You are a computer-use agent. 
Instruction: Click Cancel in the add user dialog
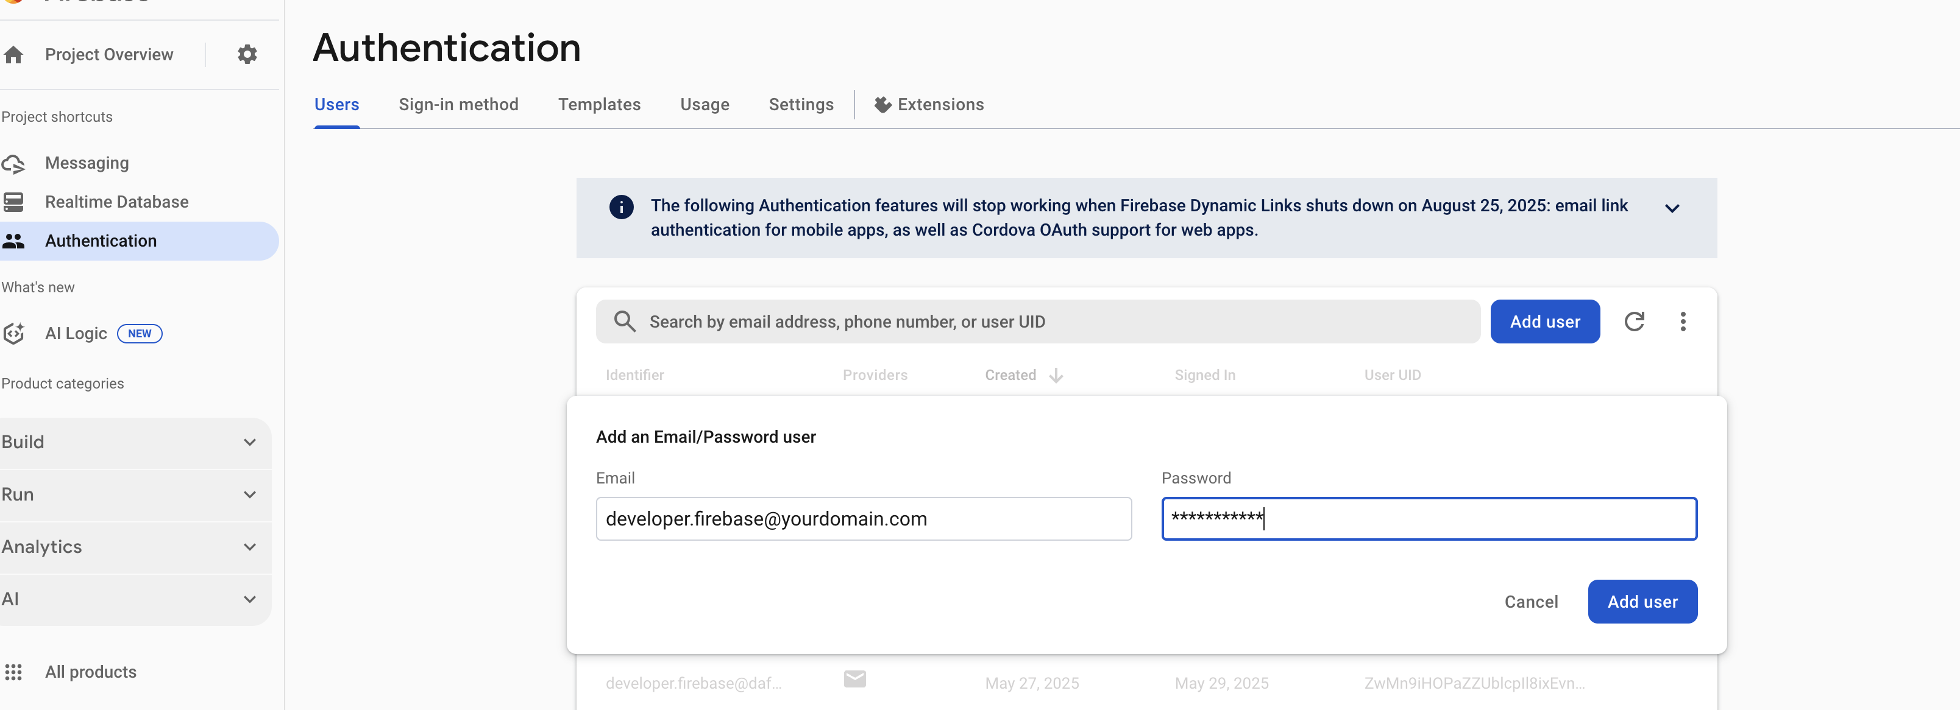click(1531, 602)
